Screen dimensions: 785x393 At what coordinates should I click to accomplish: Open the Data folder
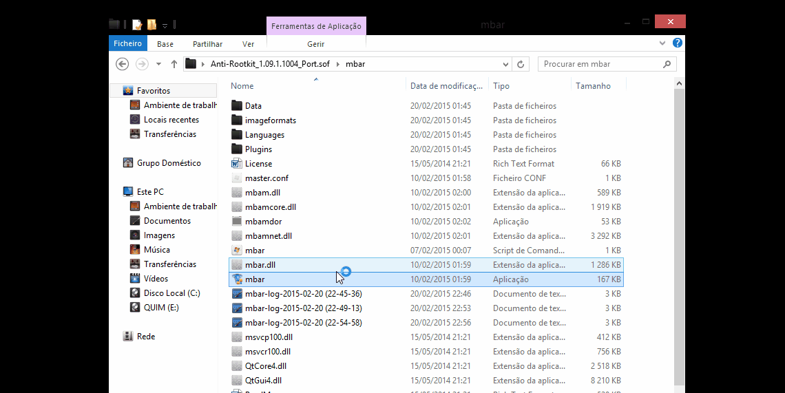[x=253, y=106]
